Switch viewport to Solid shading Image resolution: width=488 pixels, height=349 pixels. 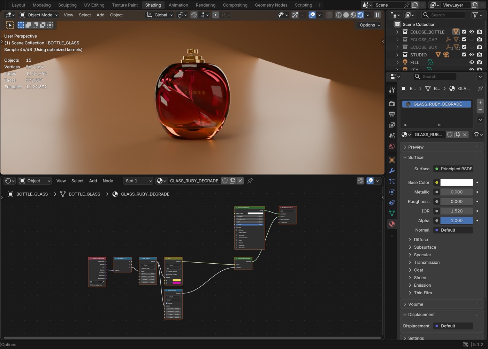pos(346,15)
